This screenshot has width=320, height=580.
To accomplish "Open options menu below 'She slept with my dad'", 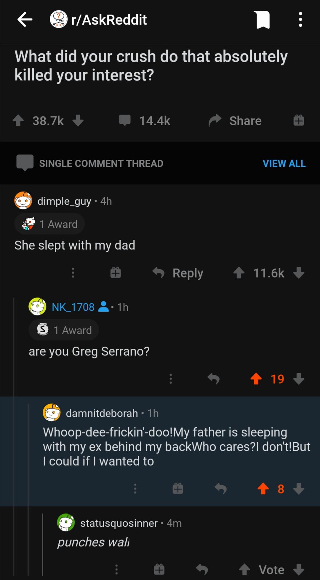I will click(73, 273).
